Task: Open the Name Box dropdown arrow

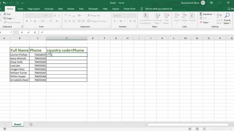Action: [11, 32]
